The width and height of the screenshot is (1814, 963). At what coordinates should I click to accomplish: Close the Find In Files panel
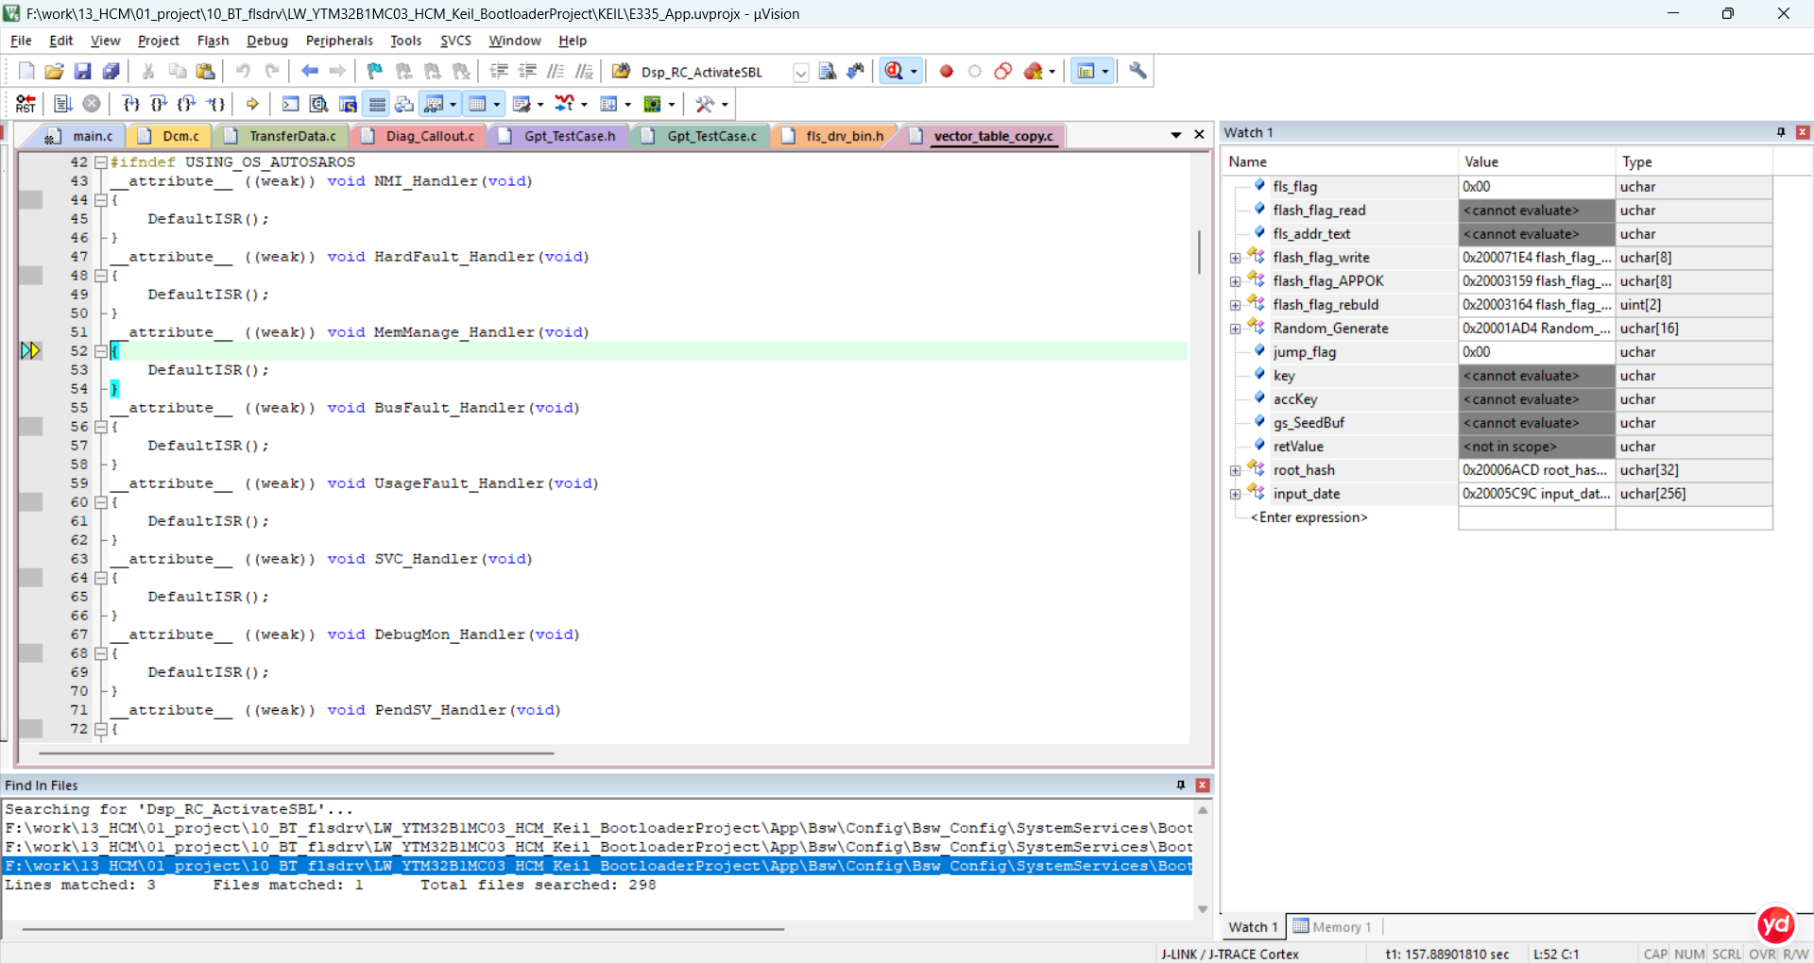coord(1203,786)
